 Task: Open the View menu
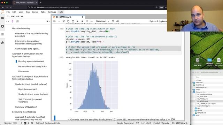[21, 12]
